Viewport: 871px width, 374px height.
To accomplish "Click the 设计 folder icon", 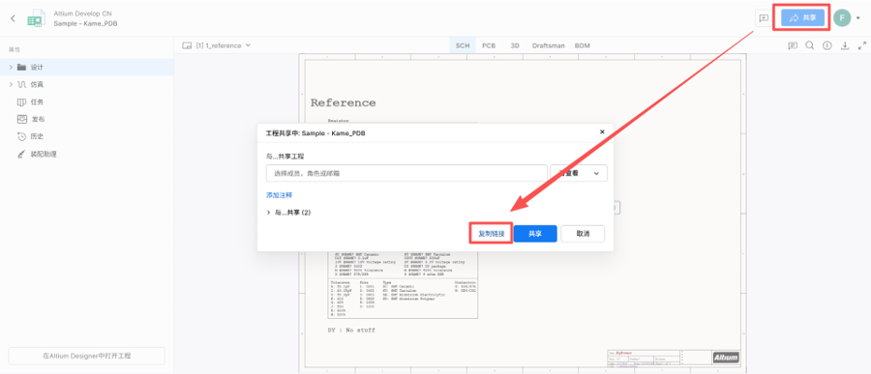I will tap(21, 67).
